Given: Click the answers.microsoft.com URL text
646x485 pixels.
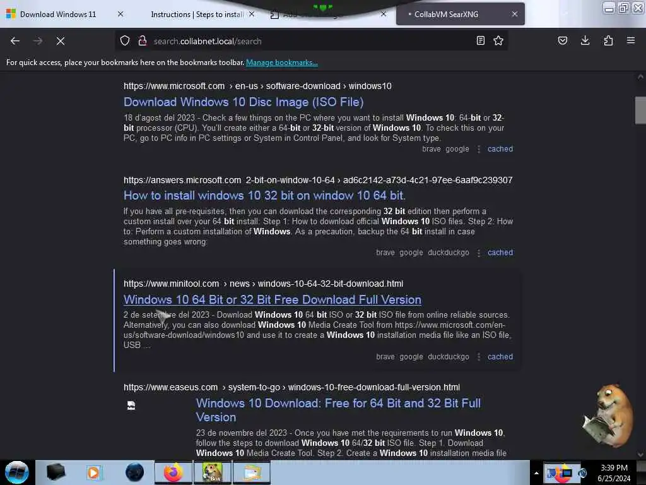Looking at the screenshot, I should [318, 180].
